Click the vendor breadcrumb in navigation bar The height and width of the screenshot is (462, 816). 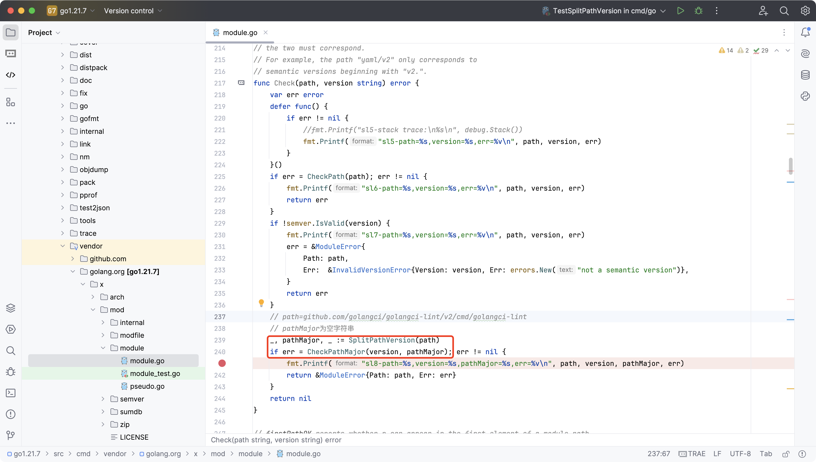coord(115,454)
